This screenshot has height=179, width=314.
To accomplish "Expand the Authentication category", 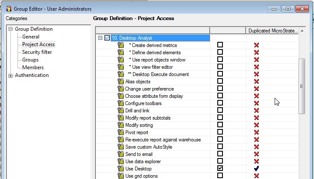I will coord(10,76).
